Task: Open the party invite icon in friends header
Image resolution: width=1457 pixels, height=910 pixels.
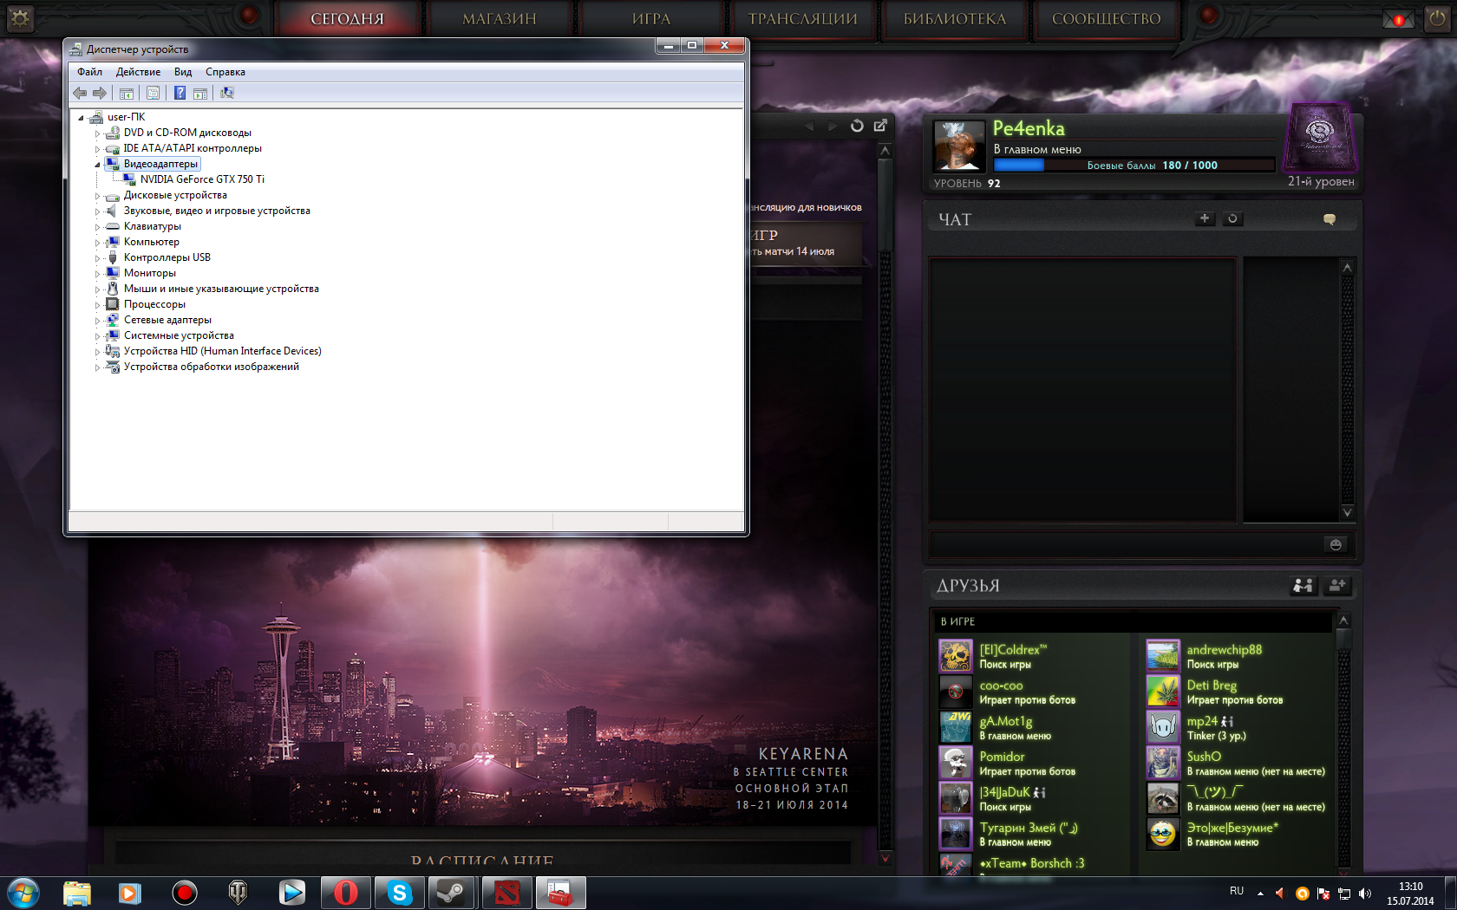Action: pos(1303,586)
